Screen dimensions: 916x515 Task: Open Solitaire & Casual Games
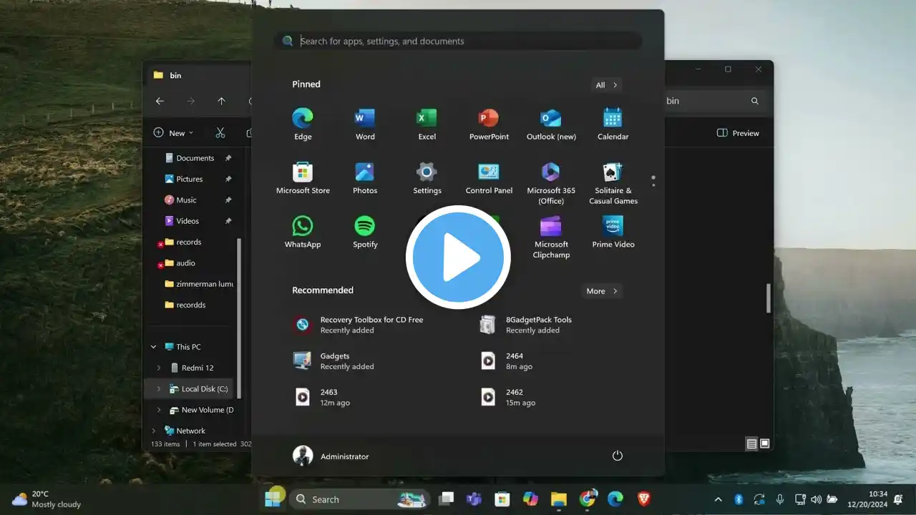(x=613, y=183)
